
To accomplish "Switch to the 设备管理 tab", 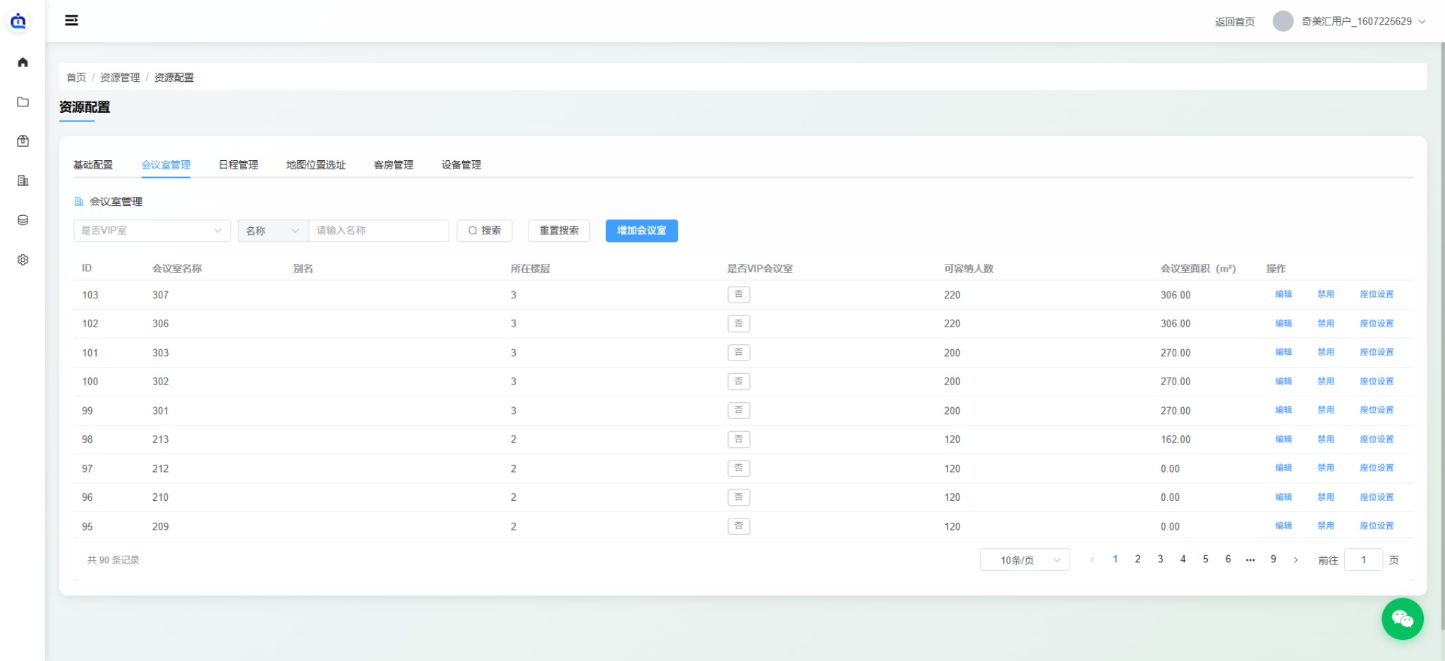I will [x=461, y=164].
